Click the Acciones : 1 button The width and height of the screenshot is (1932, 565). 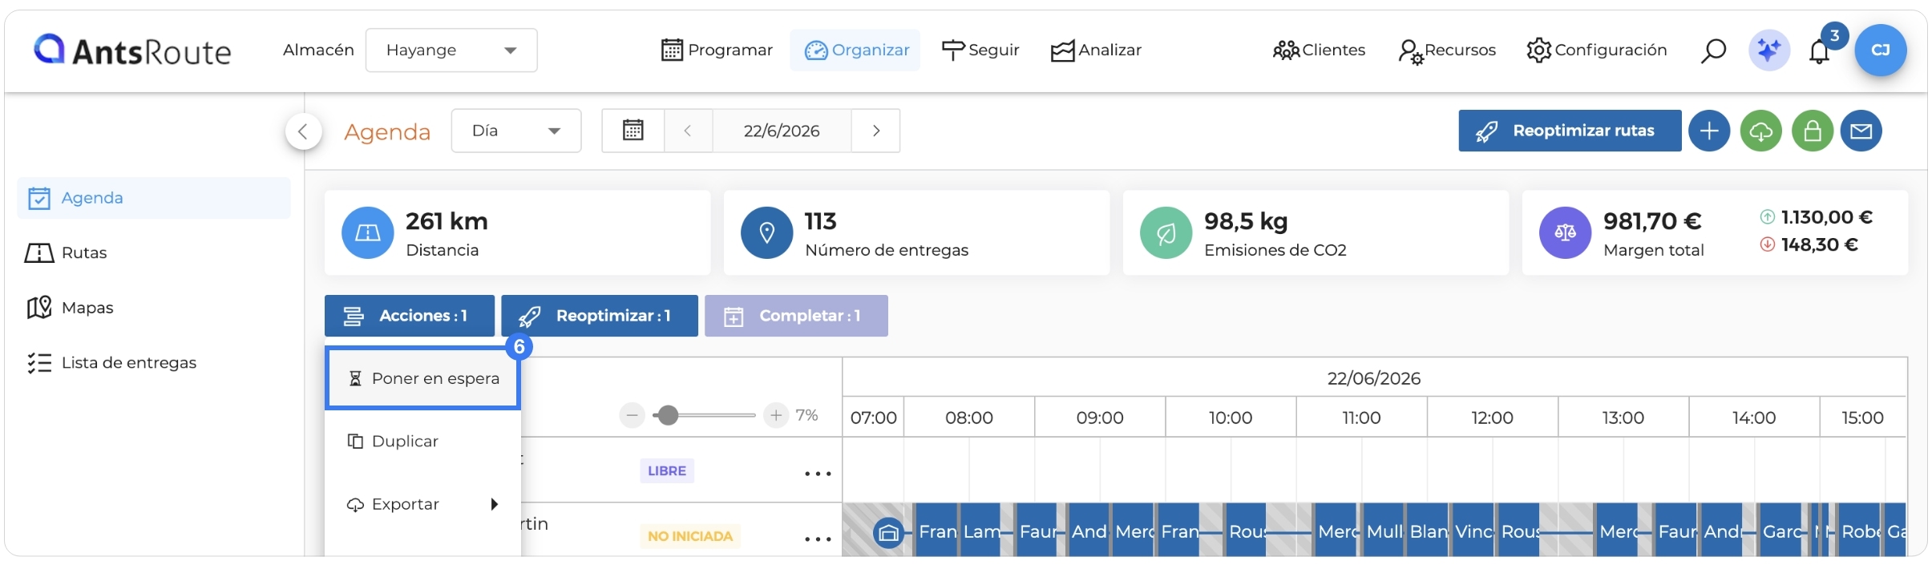(x=410, y=316)
